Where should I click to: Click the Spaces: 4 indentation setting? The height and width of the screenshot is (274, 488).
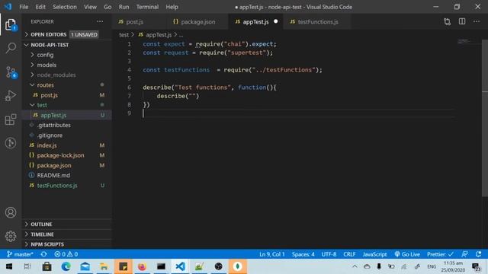(x=303, y=254)
